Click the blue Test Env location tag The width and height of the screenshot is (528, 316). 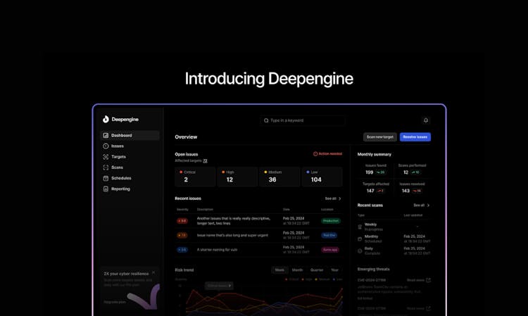[329, 235]
